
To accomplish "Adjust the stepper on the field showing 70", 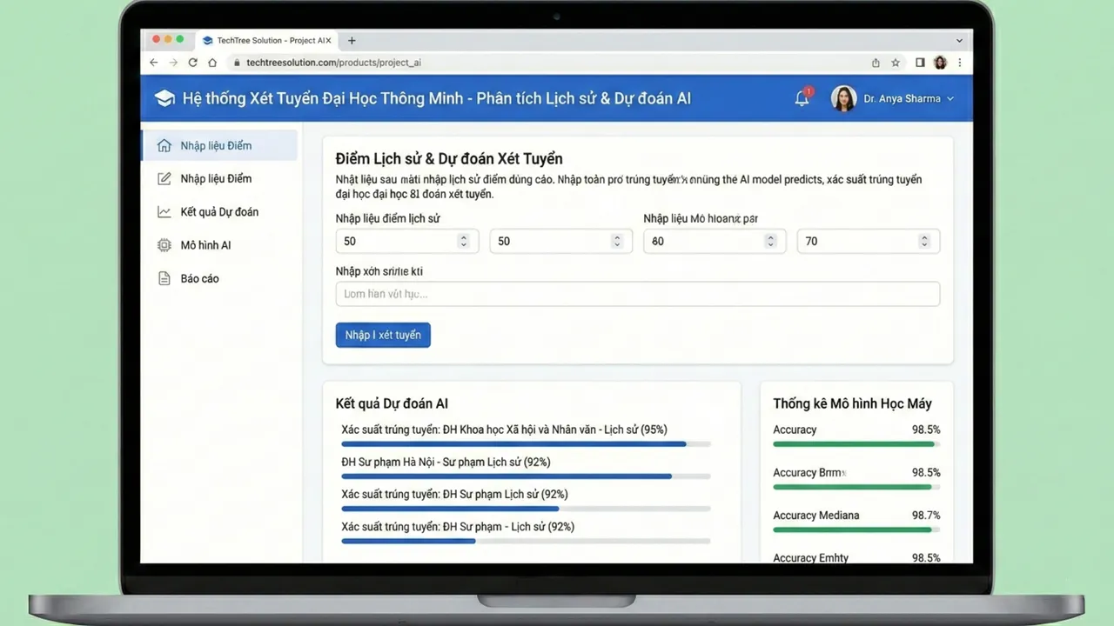I will point(924,241).
